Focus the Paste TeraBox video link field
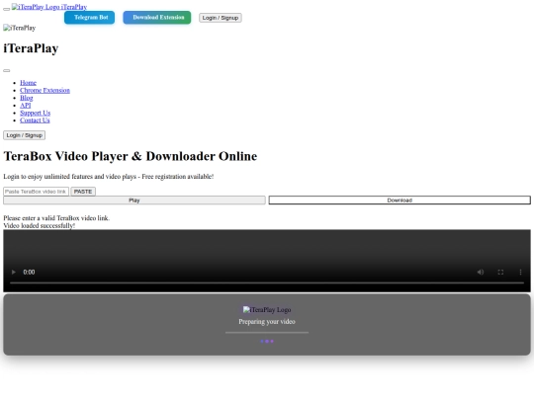The height and width of the screenshot is (400, 534). tap(37, 192)
